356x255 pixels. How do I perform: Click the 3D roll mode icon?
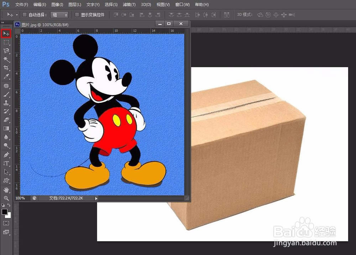[x=268, y=15]
